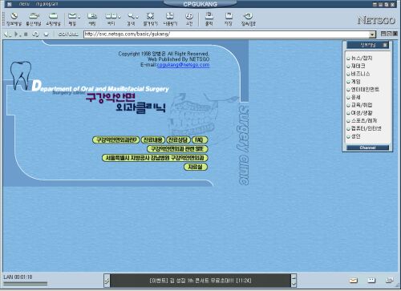Click the channel icon right of 통신채널
Image resolution: width=401 pixels, height=291 pixels.
tap(53, 18)
